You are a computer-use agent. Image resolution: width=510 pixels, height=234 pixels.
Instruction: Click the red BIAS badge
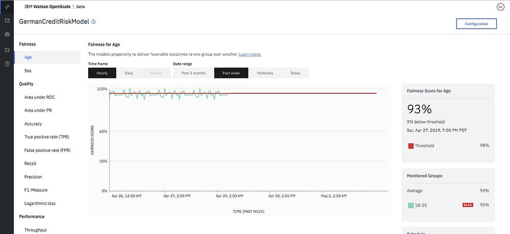pos(468,205)
